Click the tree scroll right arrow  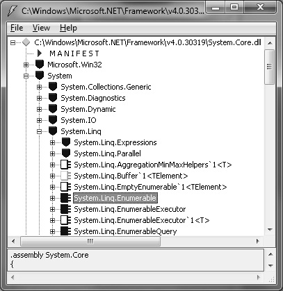258,242
